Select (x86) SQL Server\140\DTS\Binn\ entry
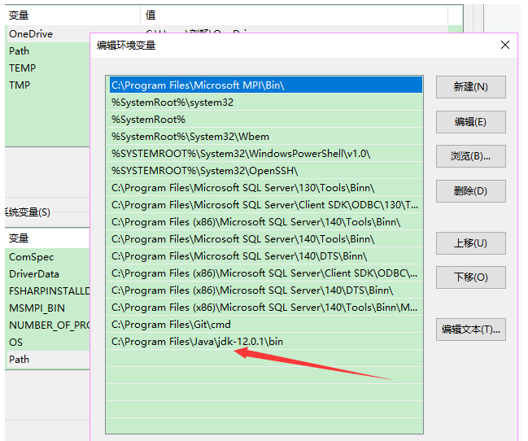Image resolution: width=528 pixels, height=441 pixels. point(266,290)
